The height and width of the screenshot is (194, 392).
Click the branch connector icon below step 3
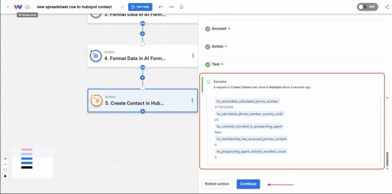142,23
